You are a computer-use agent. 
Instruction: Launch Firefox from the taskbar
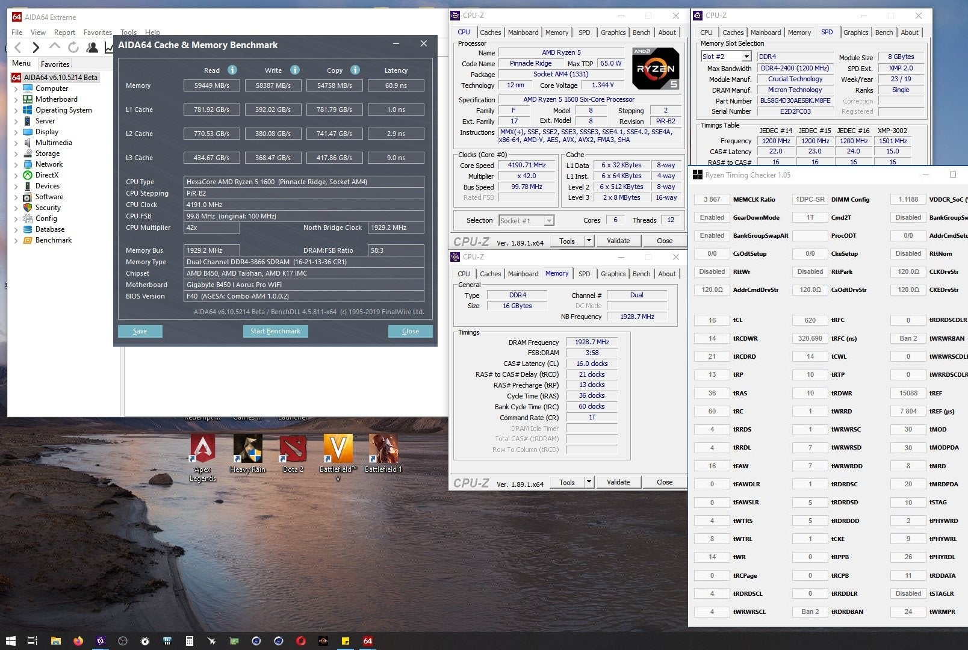78,641
